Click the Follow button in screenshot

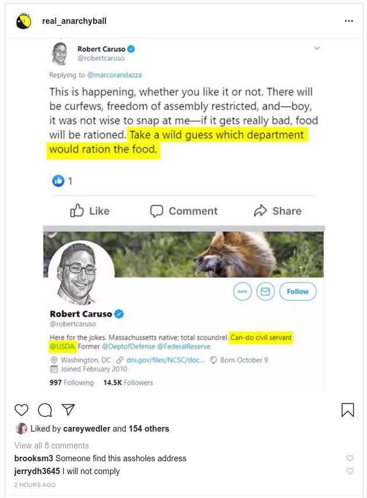(x=298, y=291)
